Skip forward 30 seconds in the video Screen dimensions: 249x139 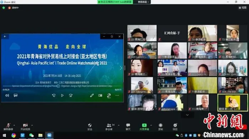pyautogui.click(x=71, y=95)
